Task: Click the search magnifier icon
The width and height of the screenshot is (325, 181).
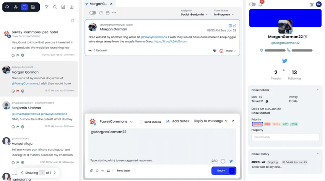Action: point(55,7)
